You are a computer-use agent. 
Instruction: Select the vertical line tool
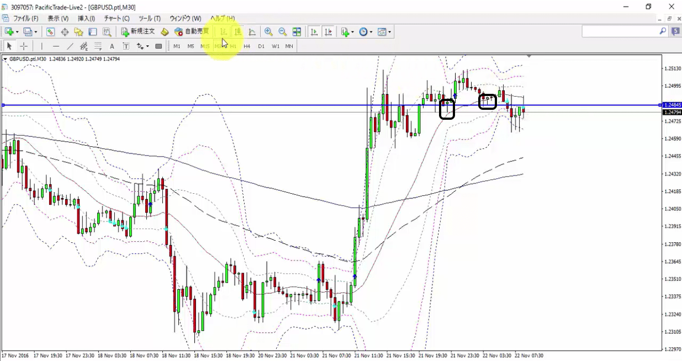(41, 46)
